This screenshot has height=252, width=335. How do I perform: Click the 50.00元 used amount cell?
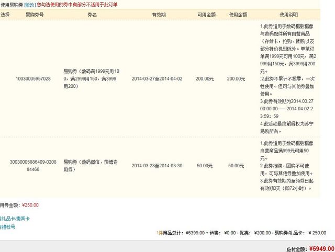tap(236, 166)
